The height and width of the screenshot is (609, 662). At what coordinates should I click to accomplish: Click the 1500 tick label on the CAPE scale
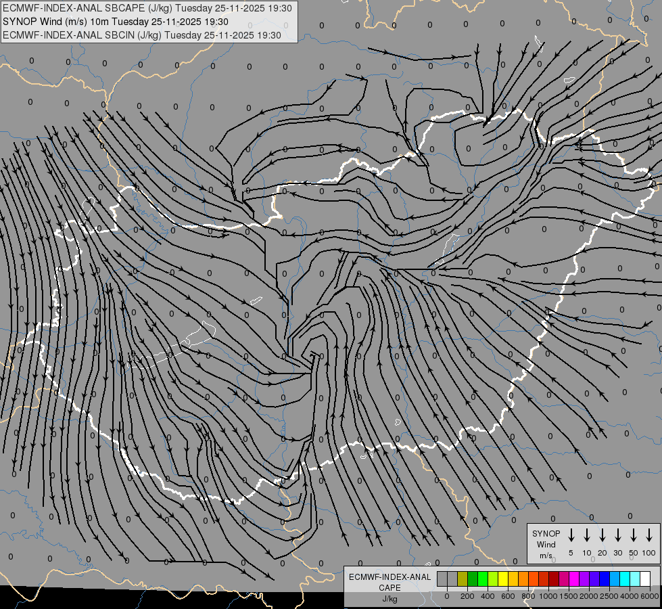[x=569, y=596]
